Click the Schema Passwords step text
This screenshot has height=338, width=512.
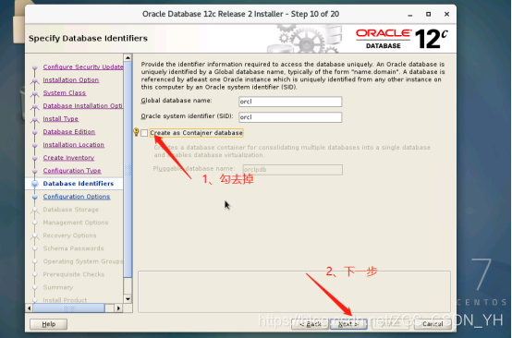[73, 248]
